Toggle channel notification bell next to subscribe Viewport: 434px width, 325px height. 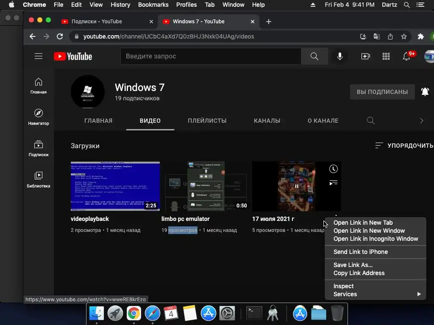(425, 92)
